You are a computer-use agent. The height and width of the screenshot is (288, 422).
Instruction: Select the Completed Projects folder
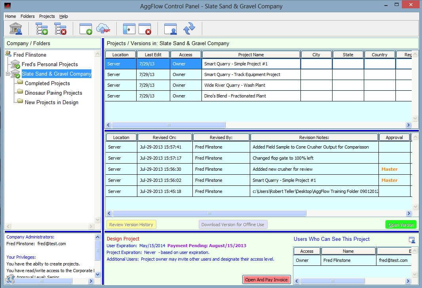pyautogui.click(x=48, y=83)
